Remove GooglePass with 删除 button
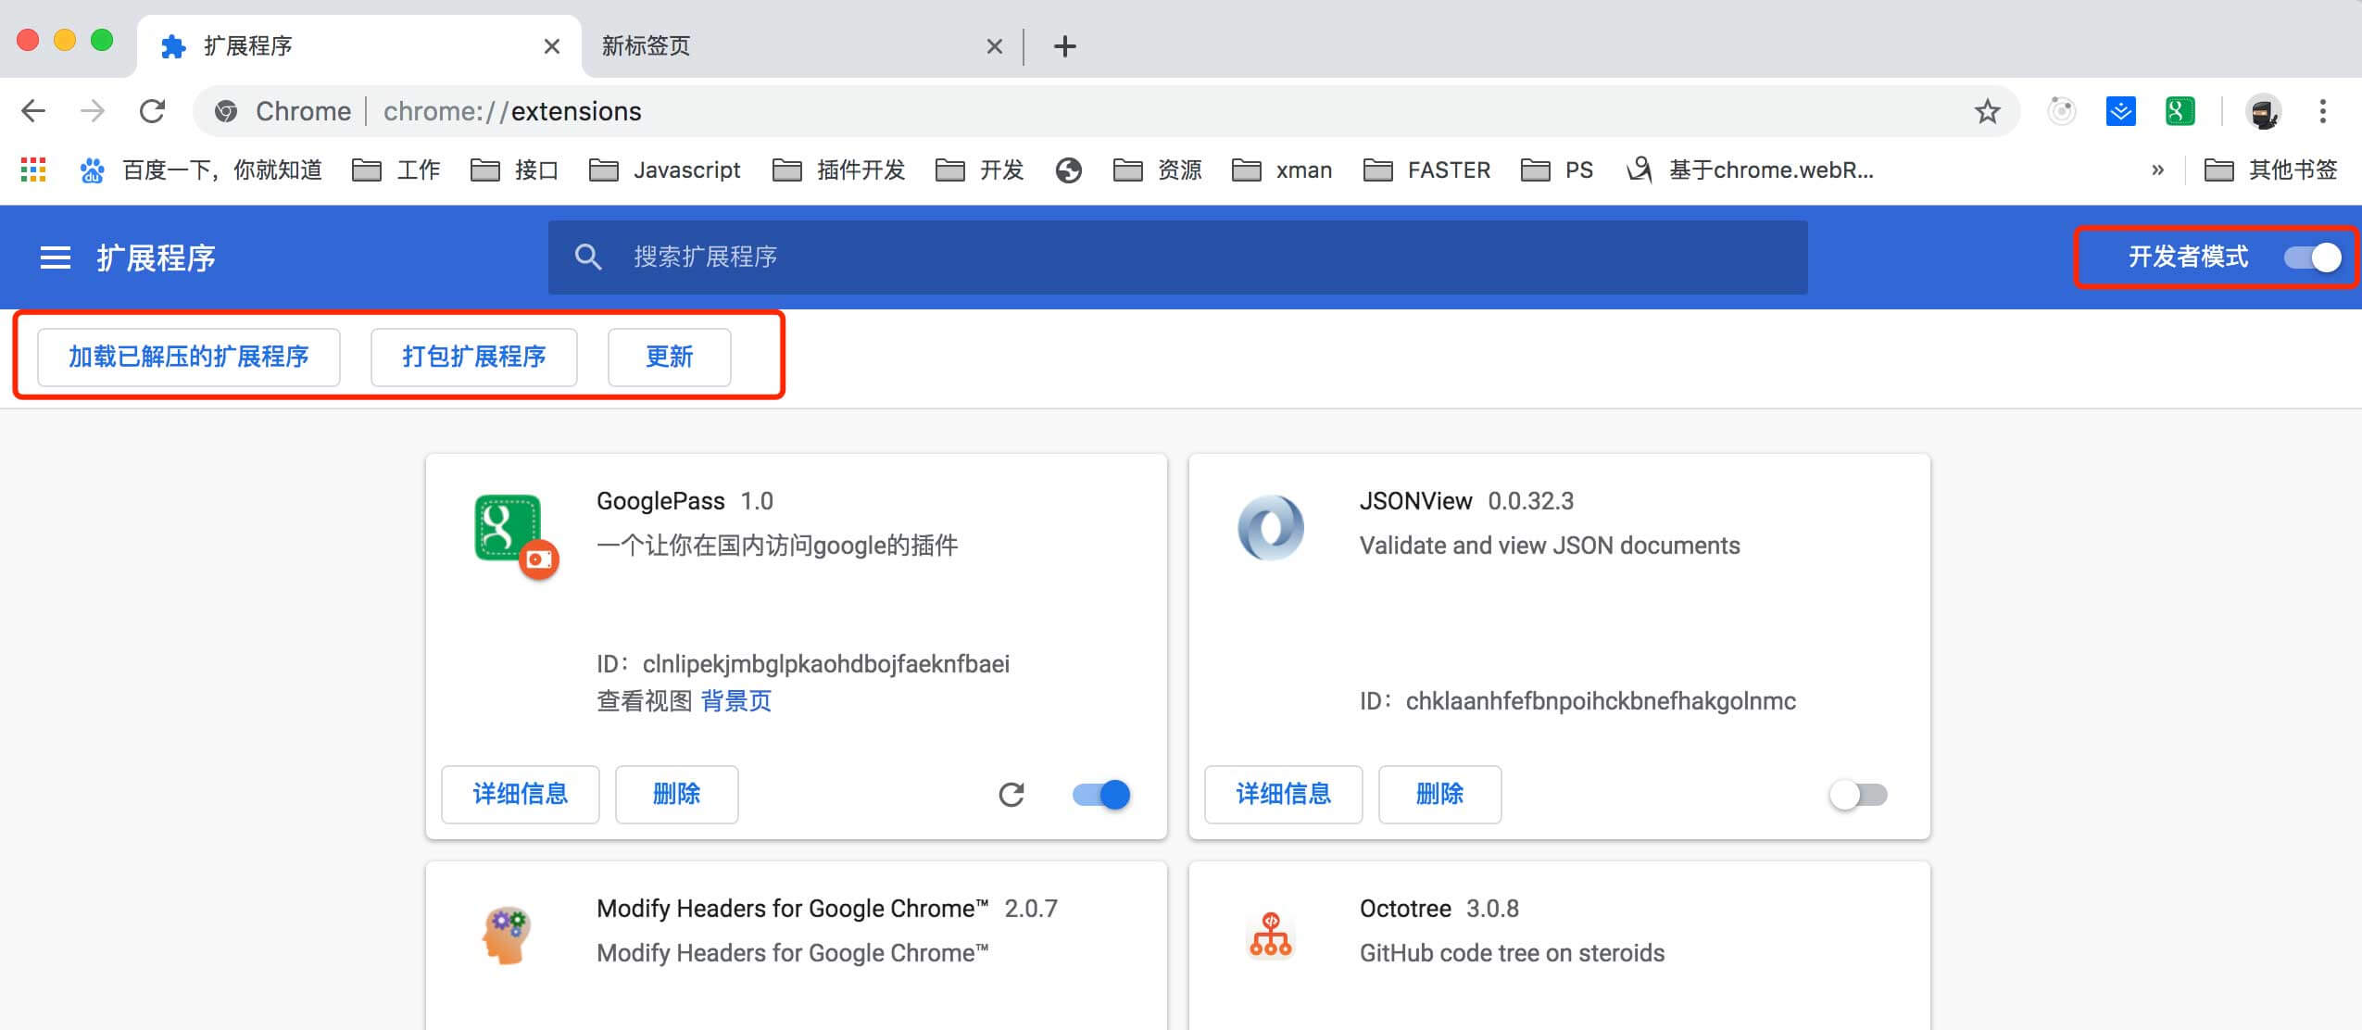 point(677,795)
